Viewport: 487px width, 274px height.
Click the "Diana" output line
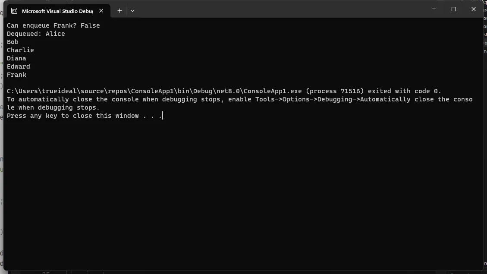click(16, 58)
